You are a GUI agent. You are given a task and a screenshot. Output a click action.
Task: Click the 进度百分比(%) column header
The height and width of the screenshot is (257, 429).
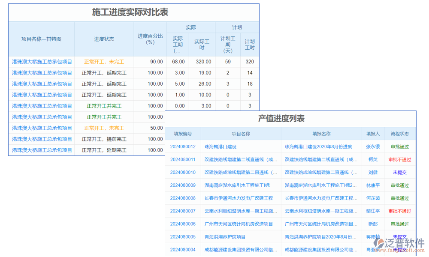coord(148,39)
